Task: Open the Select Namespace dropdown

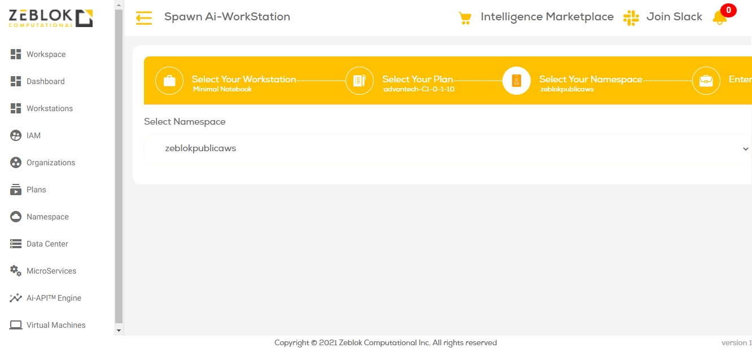Action: [x=447, y=149]
